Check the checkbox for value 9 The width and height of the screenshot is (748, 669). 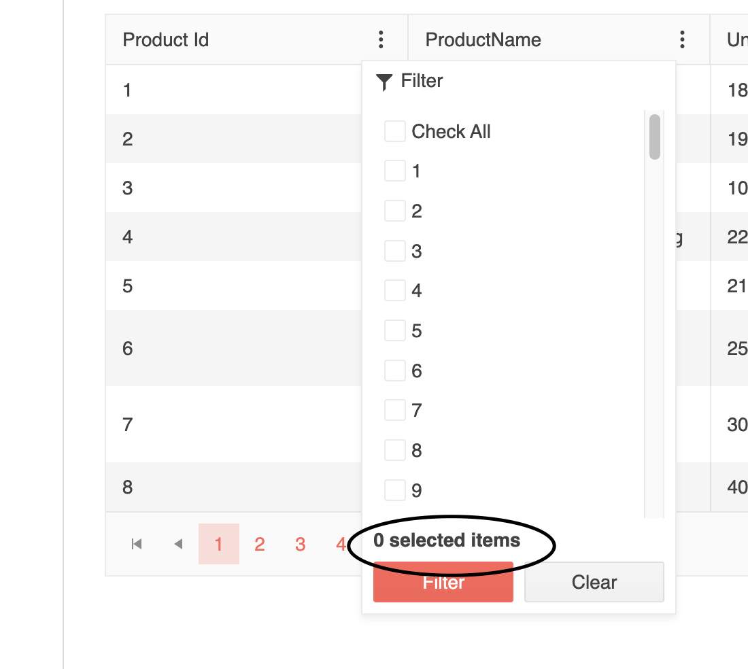(394, 490)
